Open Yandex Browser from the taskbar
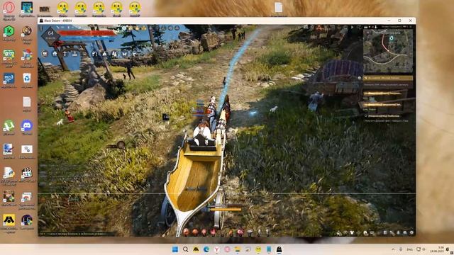This screenshot has width=454, height=255. tap(217, 249)
